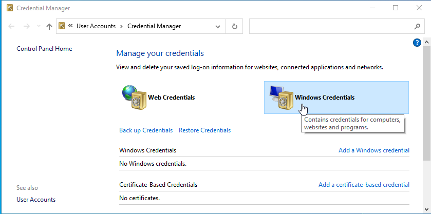Click the Credential Manager title bar icon
Image resolution: width=431 pixels, height=214 pixels.
9,8
